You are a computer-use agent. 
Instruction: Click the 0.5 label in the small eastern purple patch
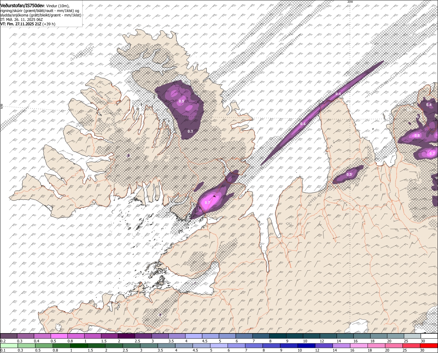(349, 174)
